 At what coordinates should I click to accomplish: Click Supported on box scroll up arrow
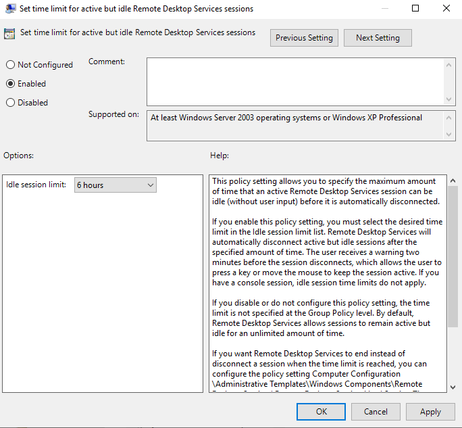point(450,118)
